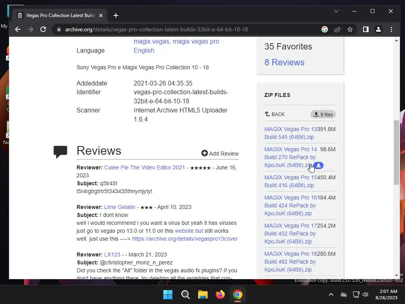Open Windows taskbar Search
The width and height of the screenshot is (405, 304).
point(185,294)
